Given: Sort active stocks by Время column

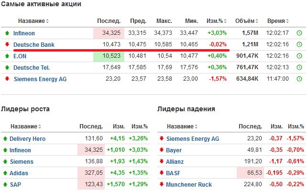Looking at the screenshot, I should click(x=278, y=21).
